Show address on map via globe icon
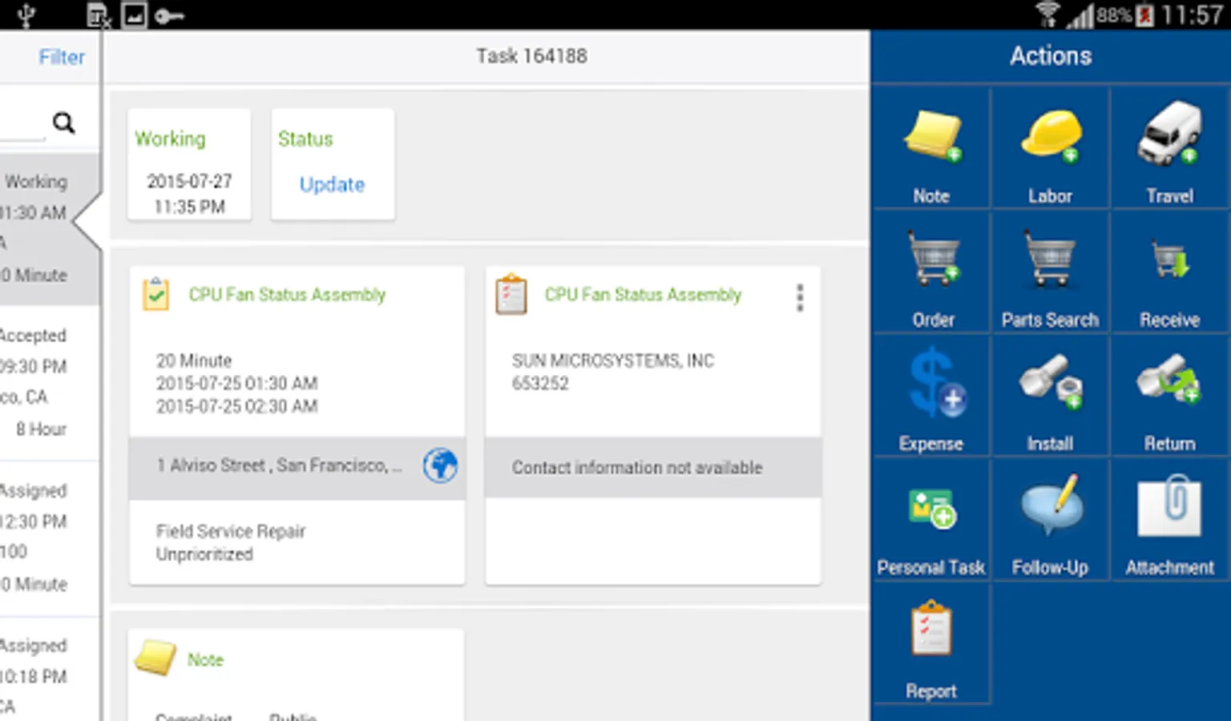Screen dimensions: 1231x721 440,465
